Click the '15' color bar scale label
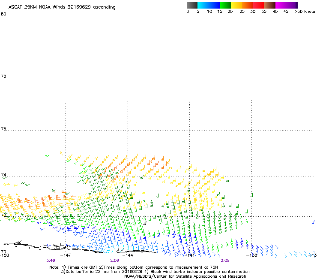 point(220,12)
